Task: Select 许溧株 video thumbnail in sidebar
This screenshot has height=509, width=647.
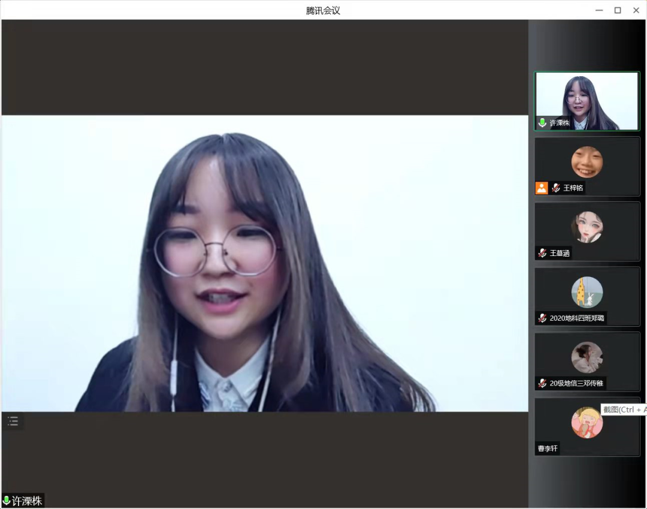Action: pos(587,101)
